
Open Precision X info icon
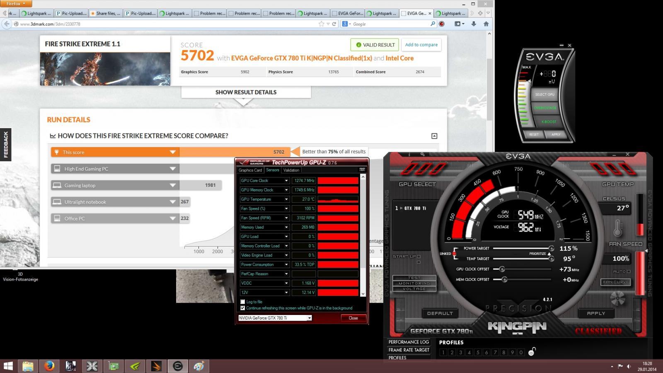point(410,155)
